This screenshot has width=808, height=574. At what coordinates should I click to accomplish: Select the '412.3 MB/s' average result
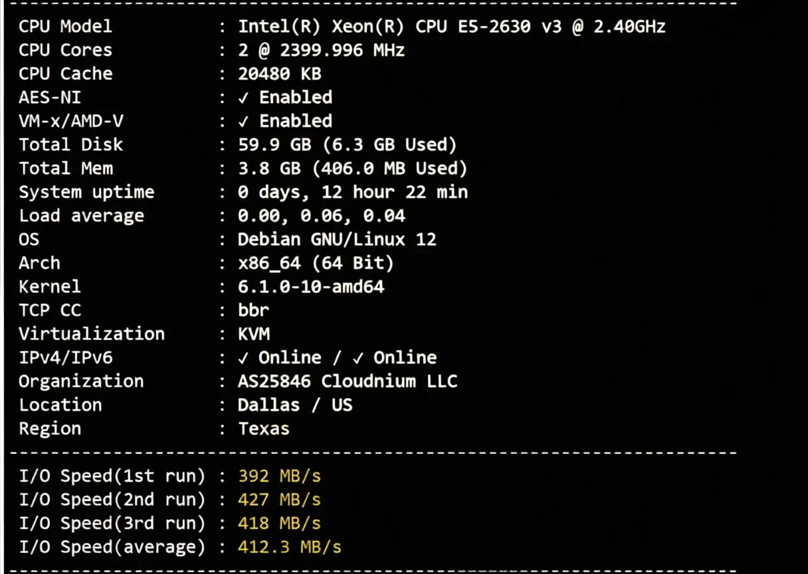point(290,547)
